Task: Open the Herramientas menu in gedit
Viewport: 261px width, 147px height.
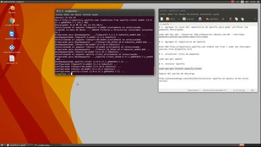Action: [x=192, y=14]
